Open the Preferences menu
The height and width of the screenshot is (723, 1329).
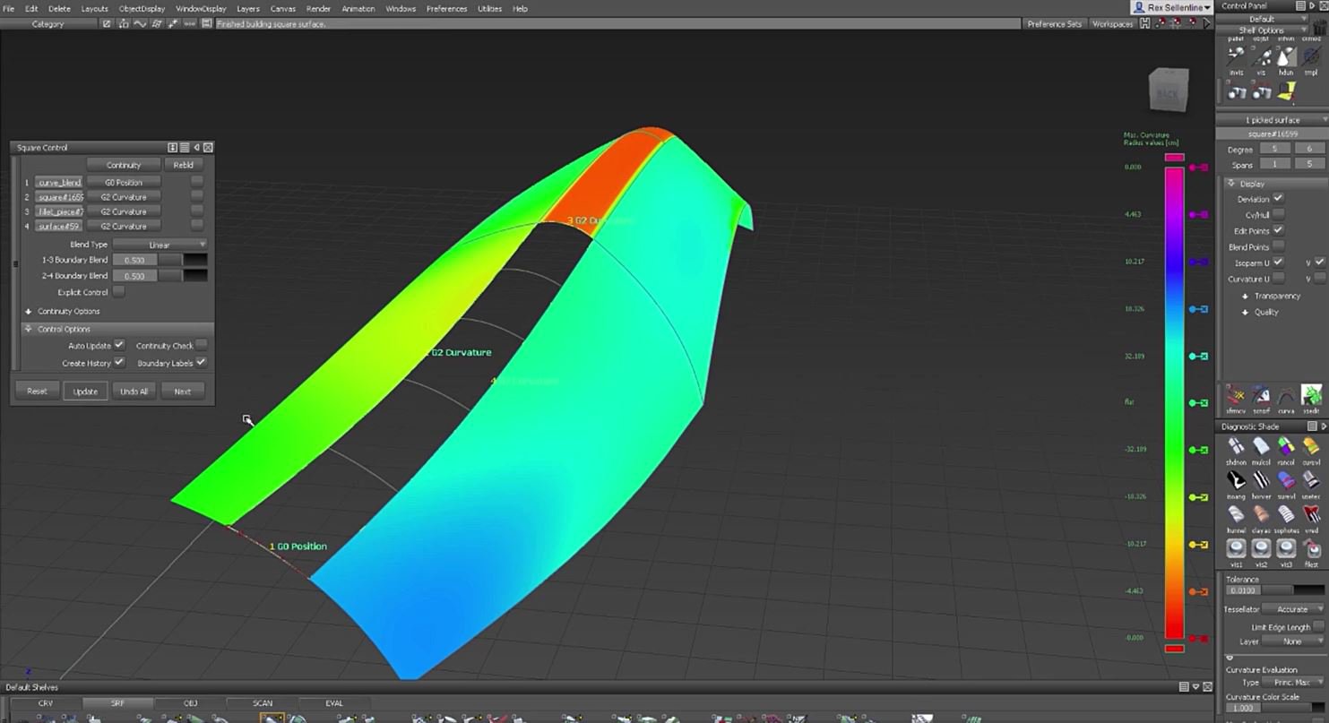click(446, 9)
